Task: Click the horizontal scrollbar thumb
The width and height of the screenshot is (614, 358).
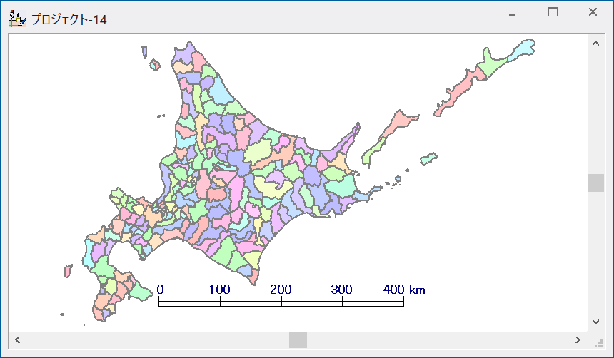Action: [x=298, y=339]
